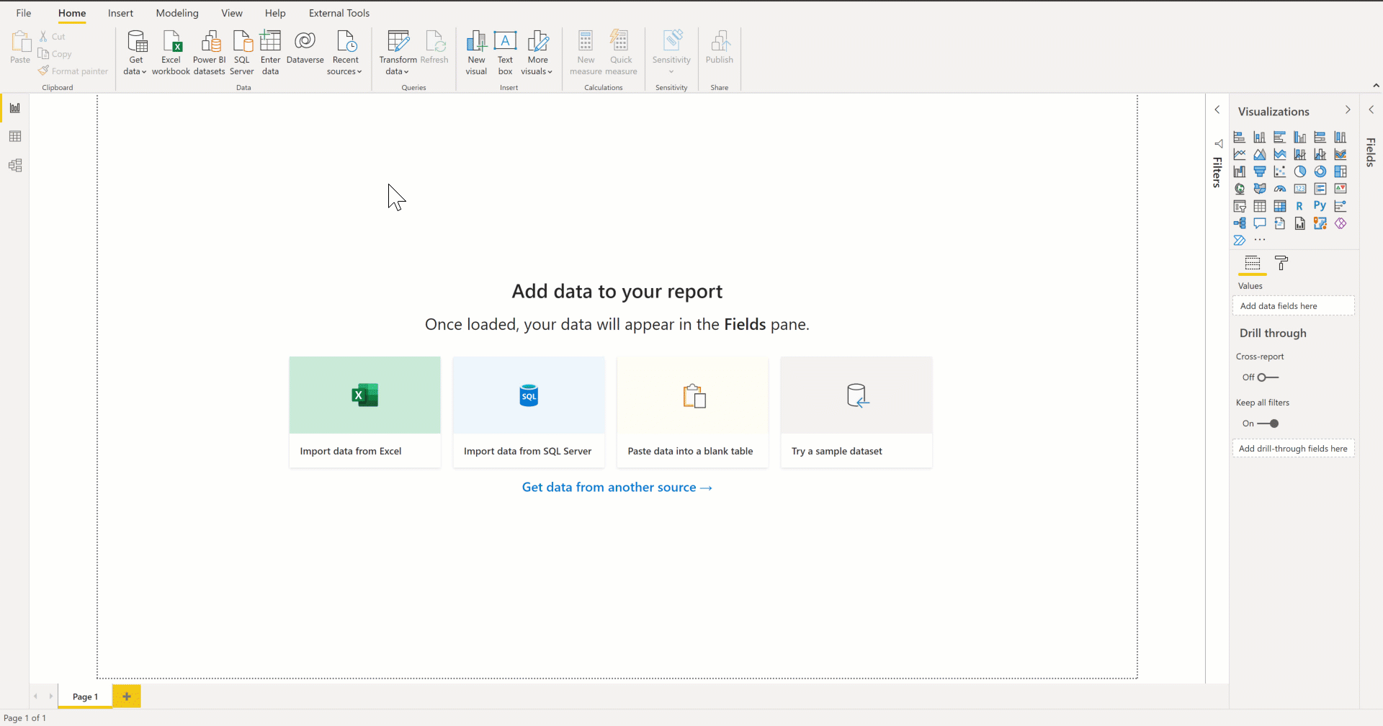This screenshot has width=1383, height=726.
Task: Select the Decomposition tree visual
Action: (1239, 223)
